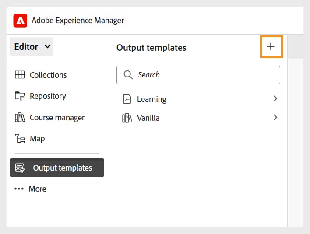Click the Course manager books icon

coord(20,118)
